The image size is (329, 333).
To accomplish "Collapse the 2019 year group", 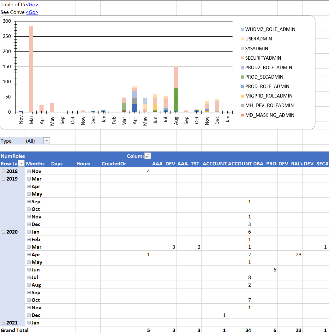I will [x=3, y=179].
